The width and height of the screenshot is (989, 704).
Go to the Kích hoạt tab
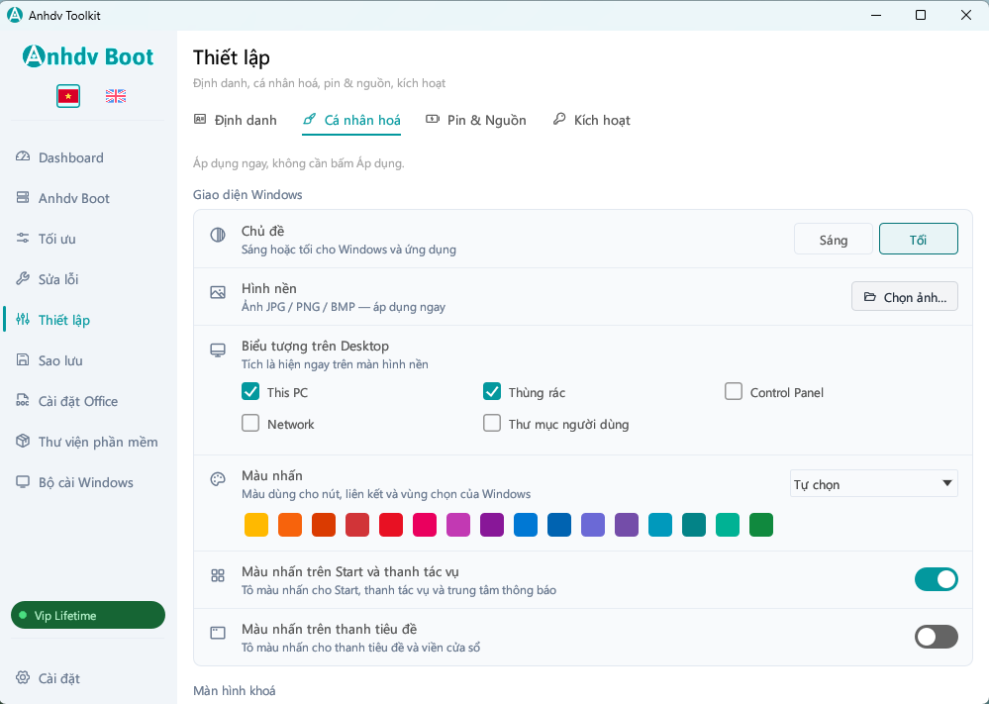592,120
